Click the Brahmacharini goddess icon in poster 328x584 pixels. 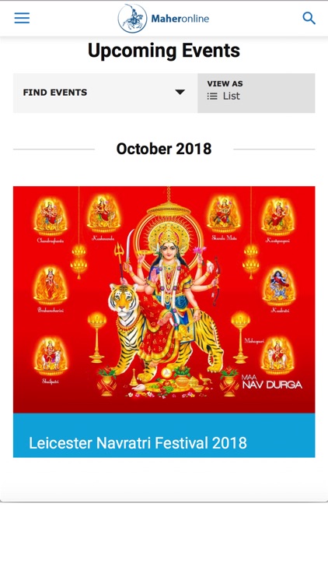coord(51,287)
